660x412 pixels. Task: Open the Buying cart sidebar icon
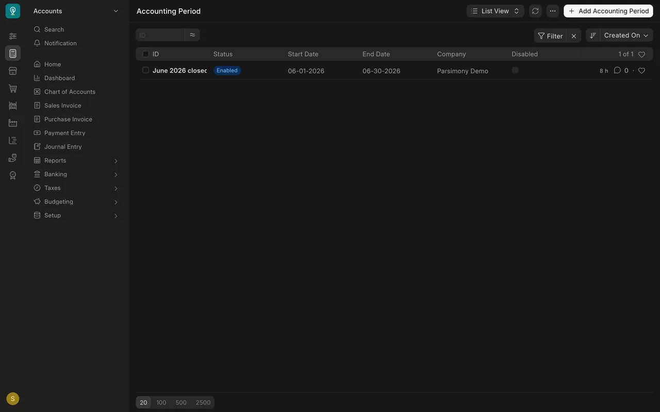(x=13, y=89)
